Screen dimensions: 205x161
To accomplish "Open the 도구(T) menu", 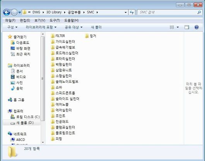I will (55, 21).
